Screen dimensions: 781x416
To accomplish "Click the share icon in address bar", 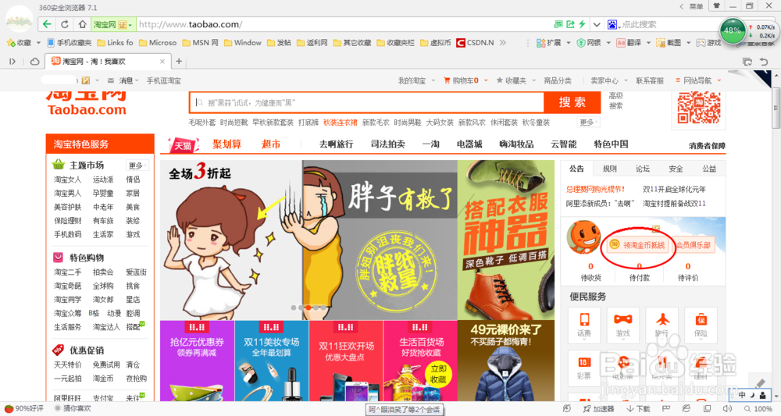I will (570, 24).
